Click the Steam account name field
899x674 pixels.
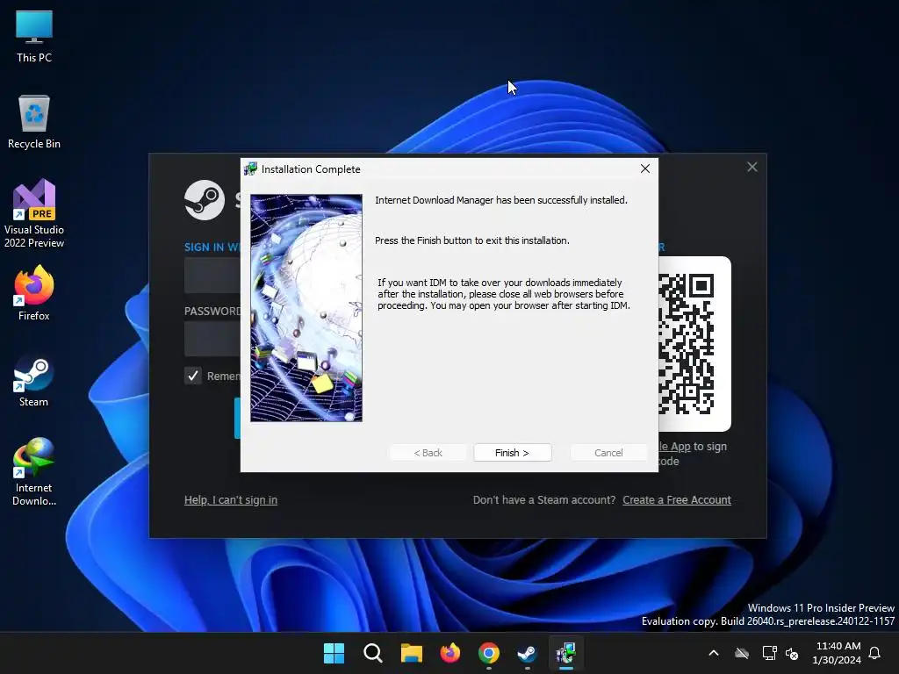(212, 275)
